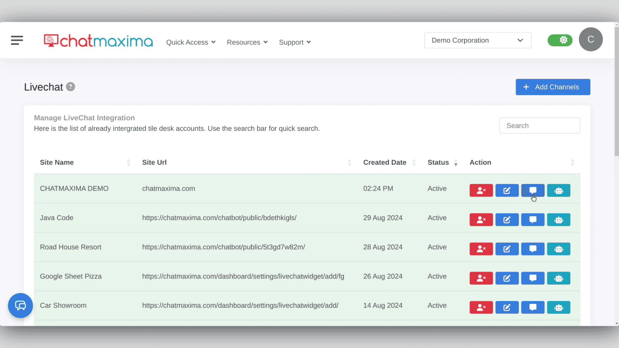Expand the Demo Corporation dropdown

478,40
